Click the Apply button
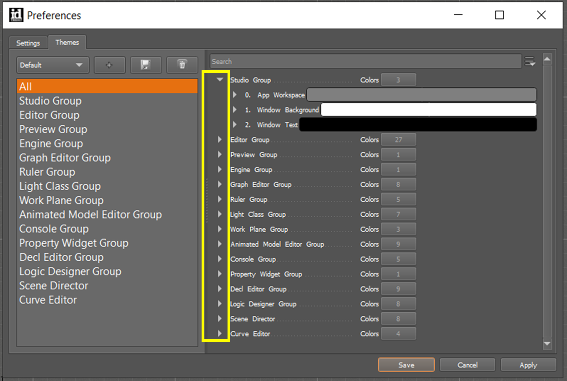This screenshot has height=381, width=567. tap(528, 365)
